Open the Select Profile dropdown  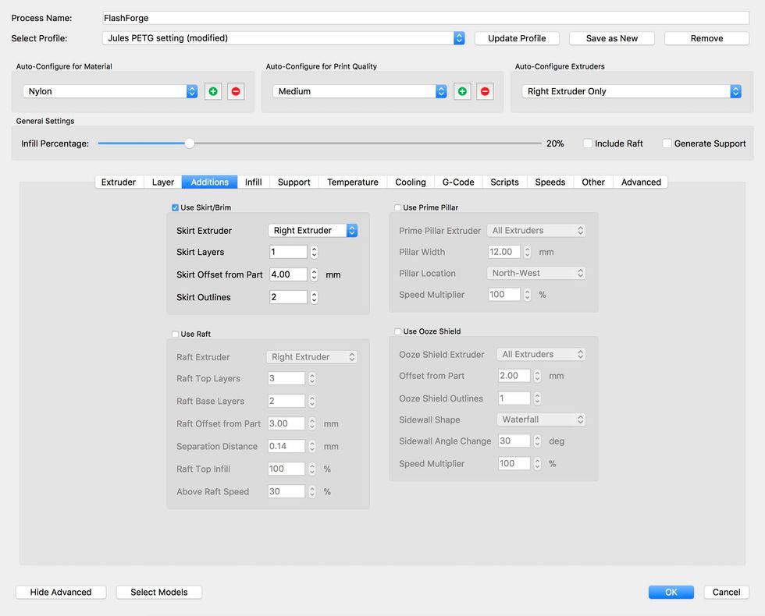click(284, 38)
